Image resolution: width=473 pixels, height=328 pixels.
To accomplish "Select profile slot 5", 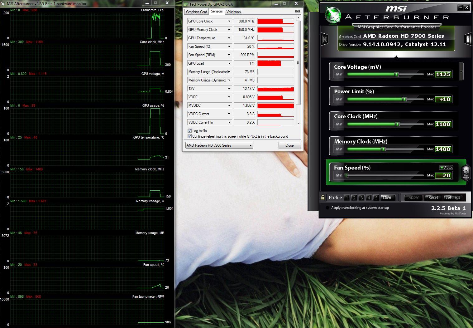I will (376, 198).
